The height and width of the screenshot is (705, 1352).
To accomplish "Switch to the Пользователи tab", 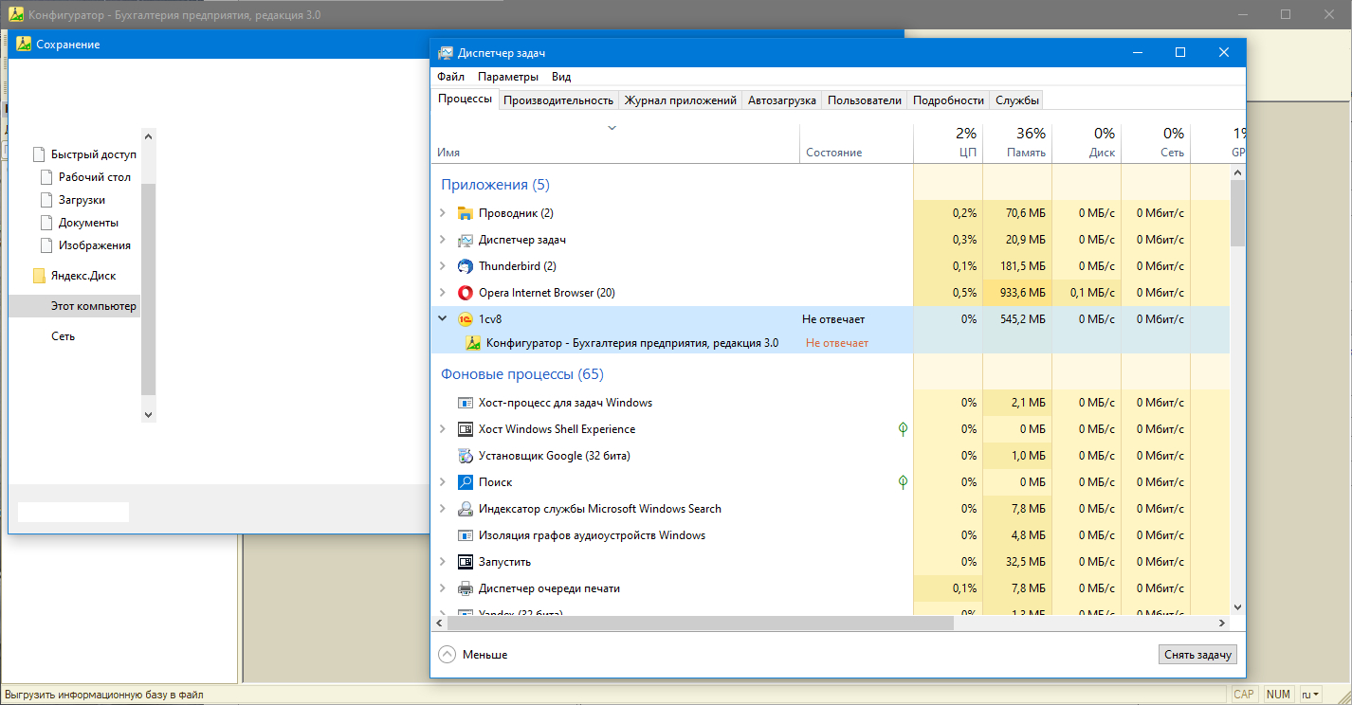I will [865, 99].
